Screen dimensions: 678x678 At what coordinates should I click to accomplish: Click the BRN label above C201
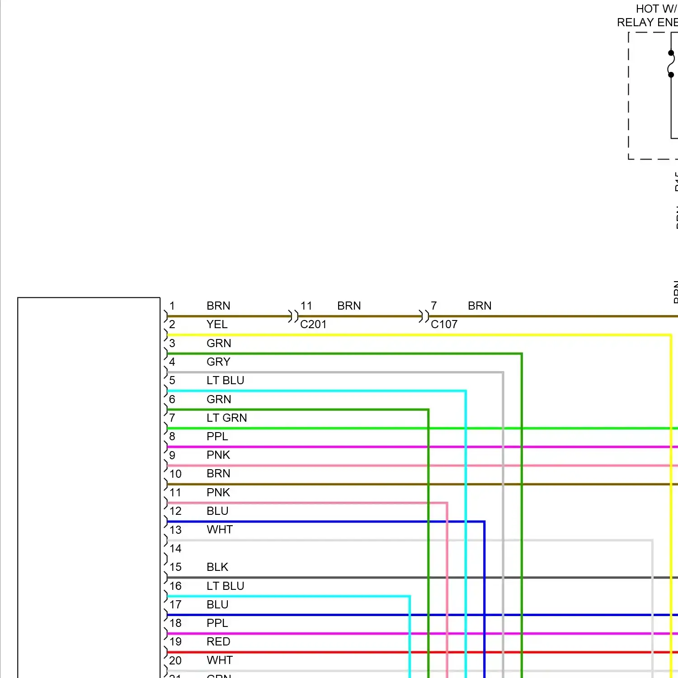coord(349,306)
